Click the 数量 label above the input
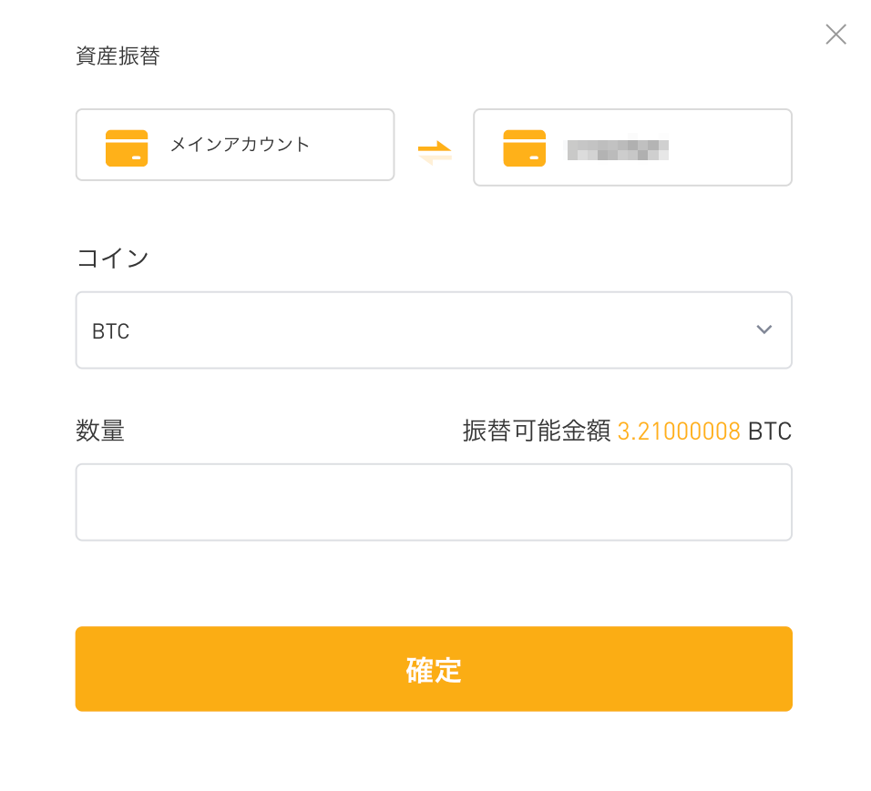 (x=100, y=431)
